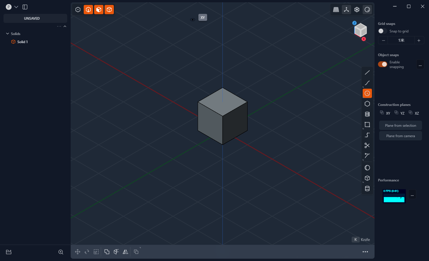Select Solid 1 in the outliner

[x=22, y=42]
